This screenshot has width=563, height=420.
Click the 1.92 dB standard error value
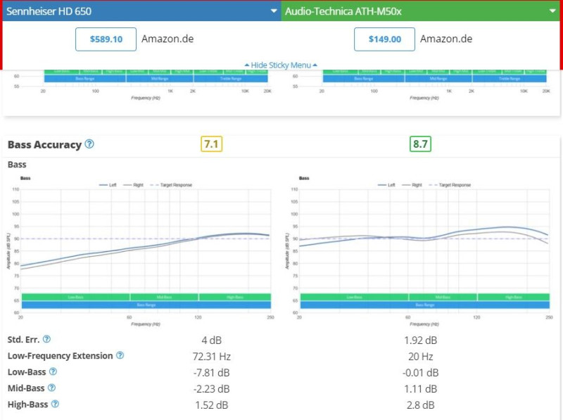(420, 341)
